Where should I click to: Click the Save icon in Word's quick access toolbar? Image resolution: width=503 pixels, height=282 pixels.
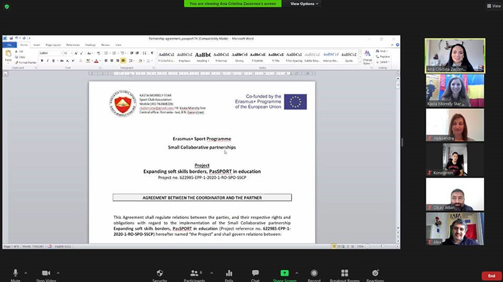pos(11,38)
